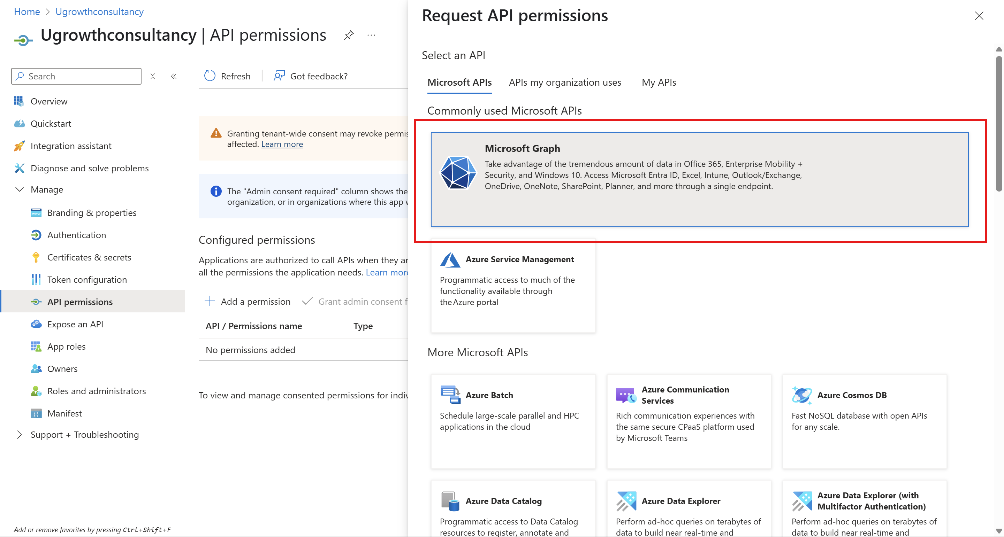
Task: Pin the API permissions page
Action: [349, 35]
